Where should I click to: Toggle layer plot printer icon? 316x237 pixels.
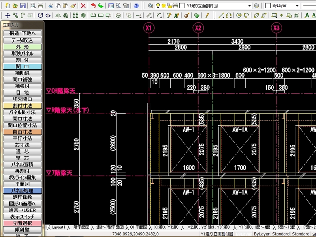[175, 6]
